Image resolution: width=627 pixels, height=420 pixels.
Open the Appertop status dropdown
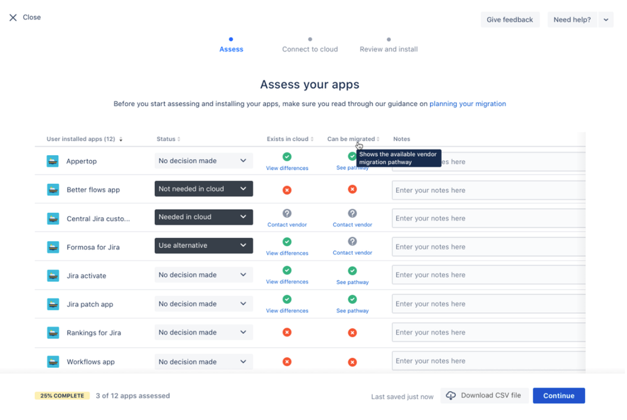pos(203,161)
